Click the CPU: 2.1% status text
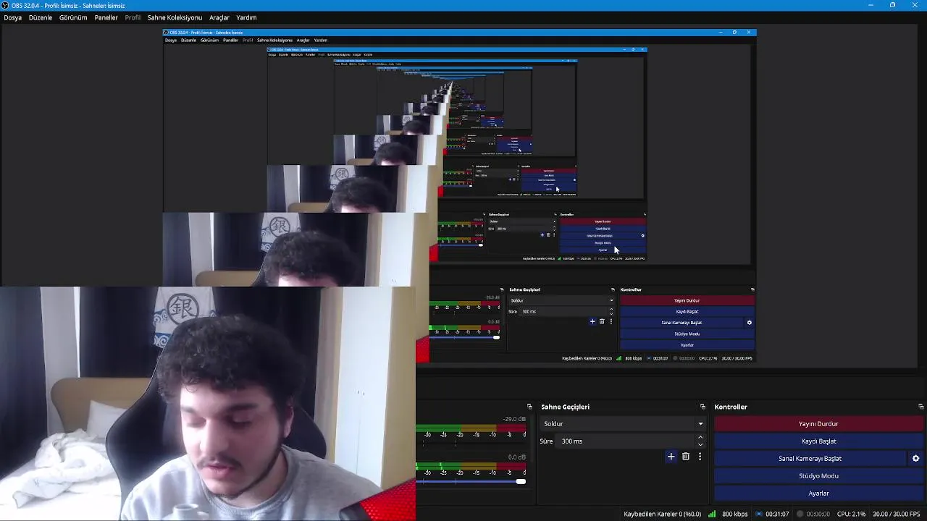This screenshot has width=927, height=521. click(851, 514)
